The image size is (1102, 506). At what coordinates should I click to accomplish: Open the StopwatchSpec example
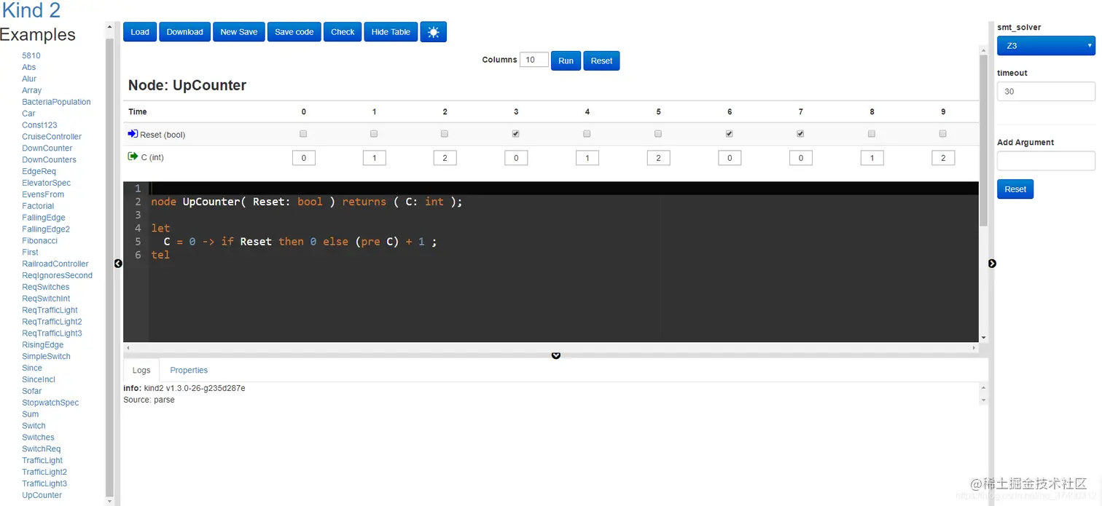pyautogui.click(x=50, y=403)
